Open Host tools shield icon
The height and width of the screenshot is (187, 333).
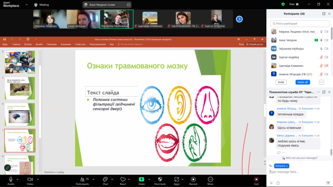160,179
